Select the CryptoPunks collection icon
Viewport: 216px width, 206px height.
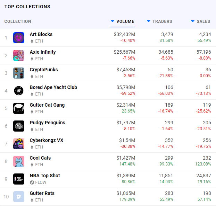[x=19, y=73]
